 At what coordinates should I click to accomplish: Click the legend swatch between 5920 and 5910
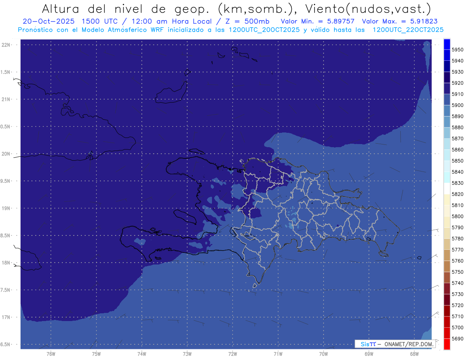447,89
